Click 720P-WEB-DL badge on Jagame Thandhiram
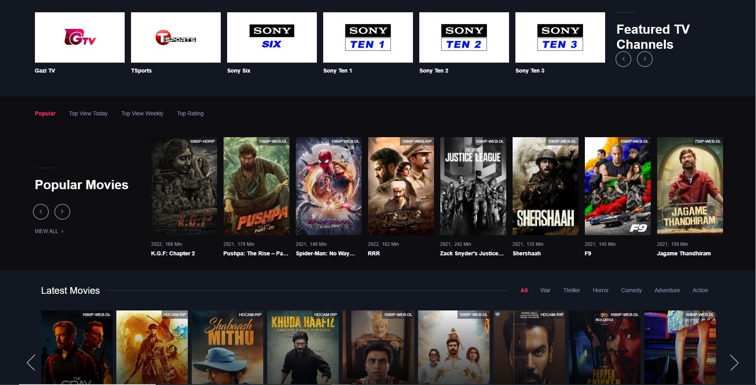The image size is (756, 385). (708, 141)
